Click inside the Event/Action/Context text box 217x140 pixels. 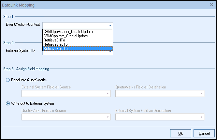[75, 25]
